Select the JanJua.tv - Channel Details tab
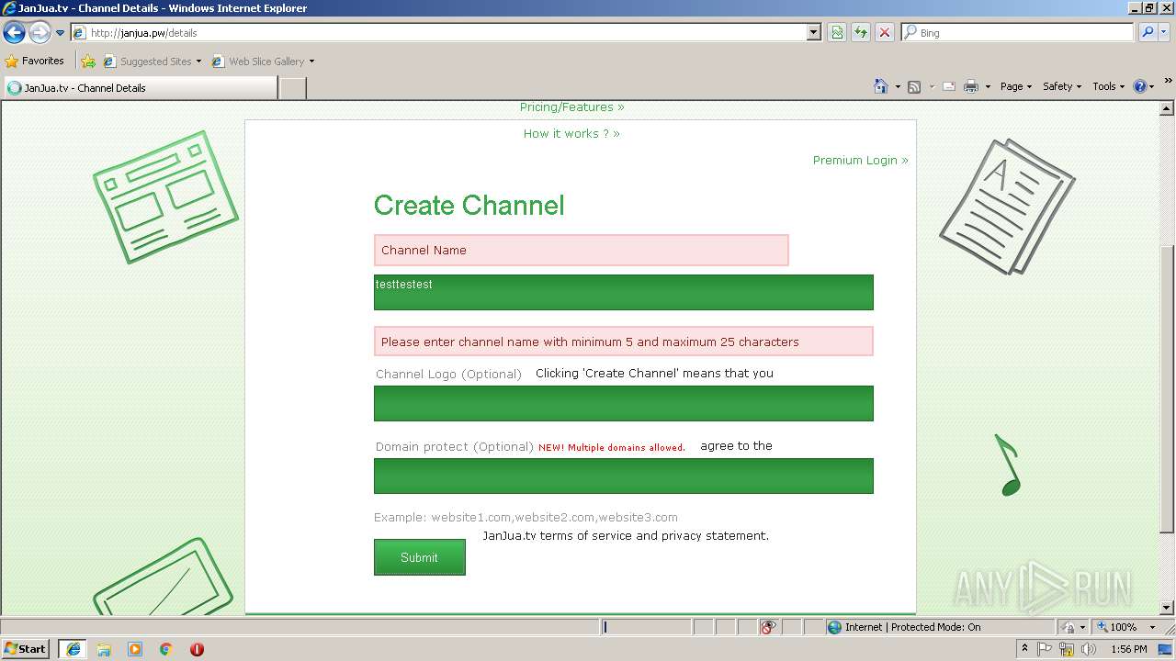 pyautogui.click(x=141, y=88)
